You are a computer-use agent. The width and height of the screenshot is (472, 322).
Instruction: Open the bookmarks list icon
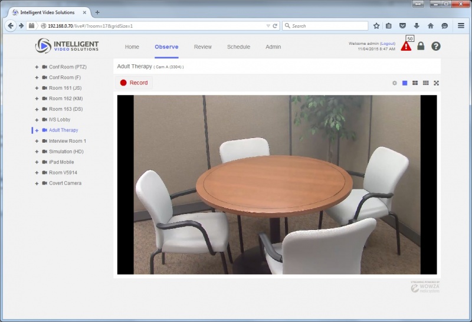[x=389, y=26]
